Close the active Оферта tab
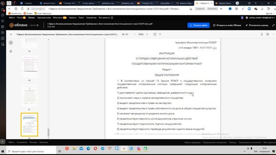 211,3
